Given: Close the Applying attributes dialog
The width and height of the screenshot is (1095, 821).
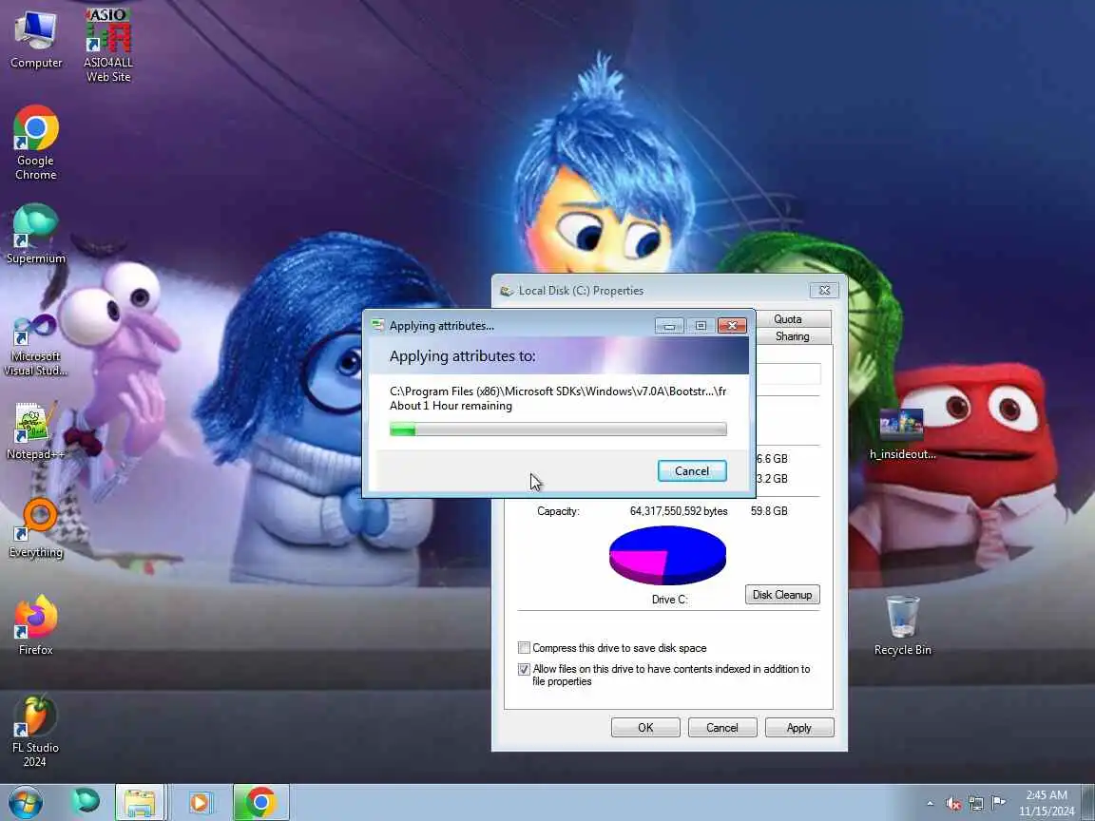Looking at the screenshot, I should click(732, 325).
